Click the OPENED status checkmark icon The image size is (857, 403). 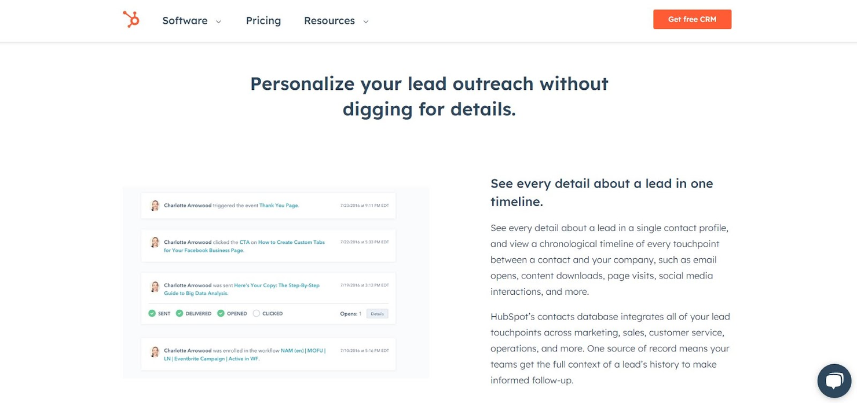point(221,313)
